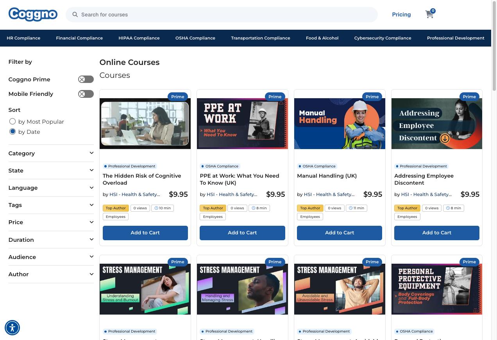Screen dimensions: 497x340
Task: Open the Pricing link
Action: [x=401, y=14]
